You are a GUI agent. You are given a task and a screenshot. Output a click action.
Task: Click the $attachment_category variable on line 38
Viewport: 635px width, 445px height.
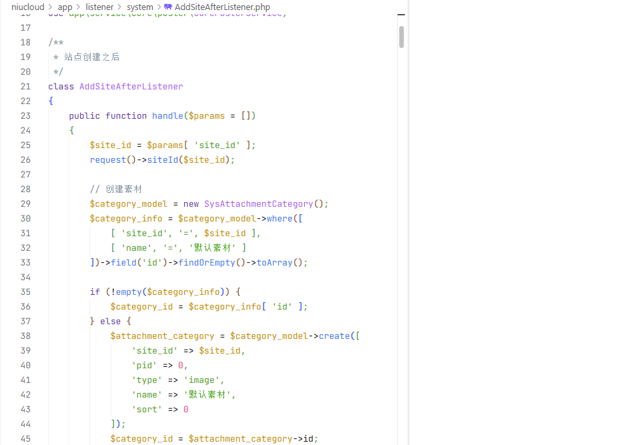[162, 336]
